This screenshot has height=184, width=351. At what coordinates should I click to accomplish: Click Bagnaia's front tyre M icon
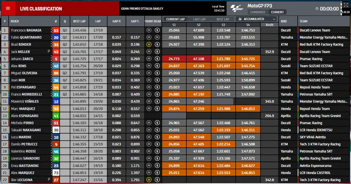tap(149, 30)
